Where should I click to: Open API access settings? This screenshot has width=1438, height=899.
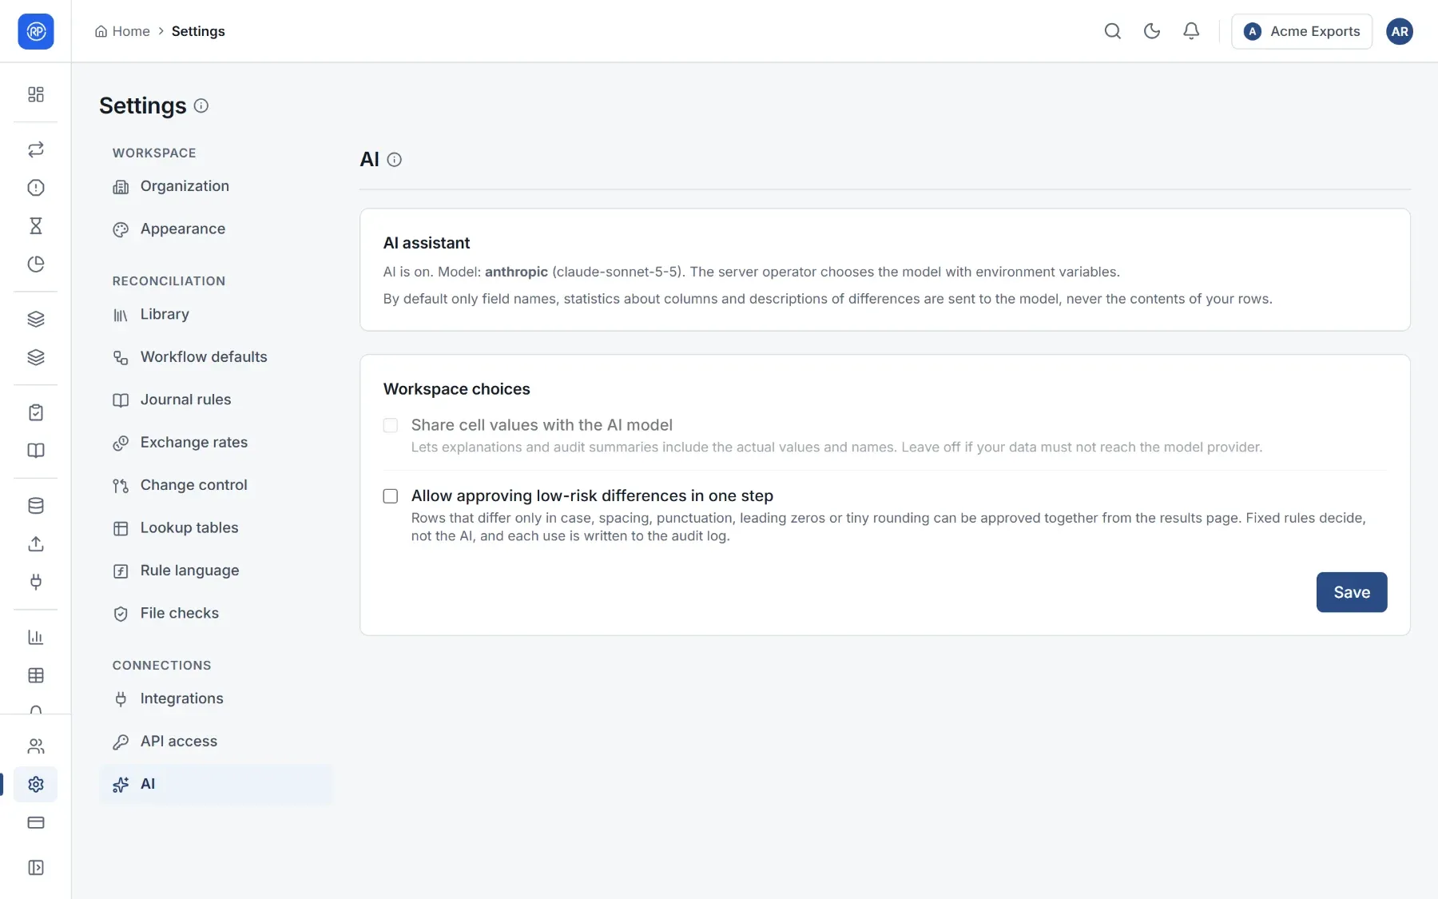click(x=216, y=742)
